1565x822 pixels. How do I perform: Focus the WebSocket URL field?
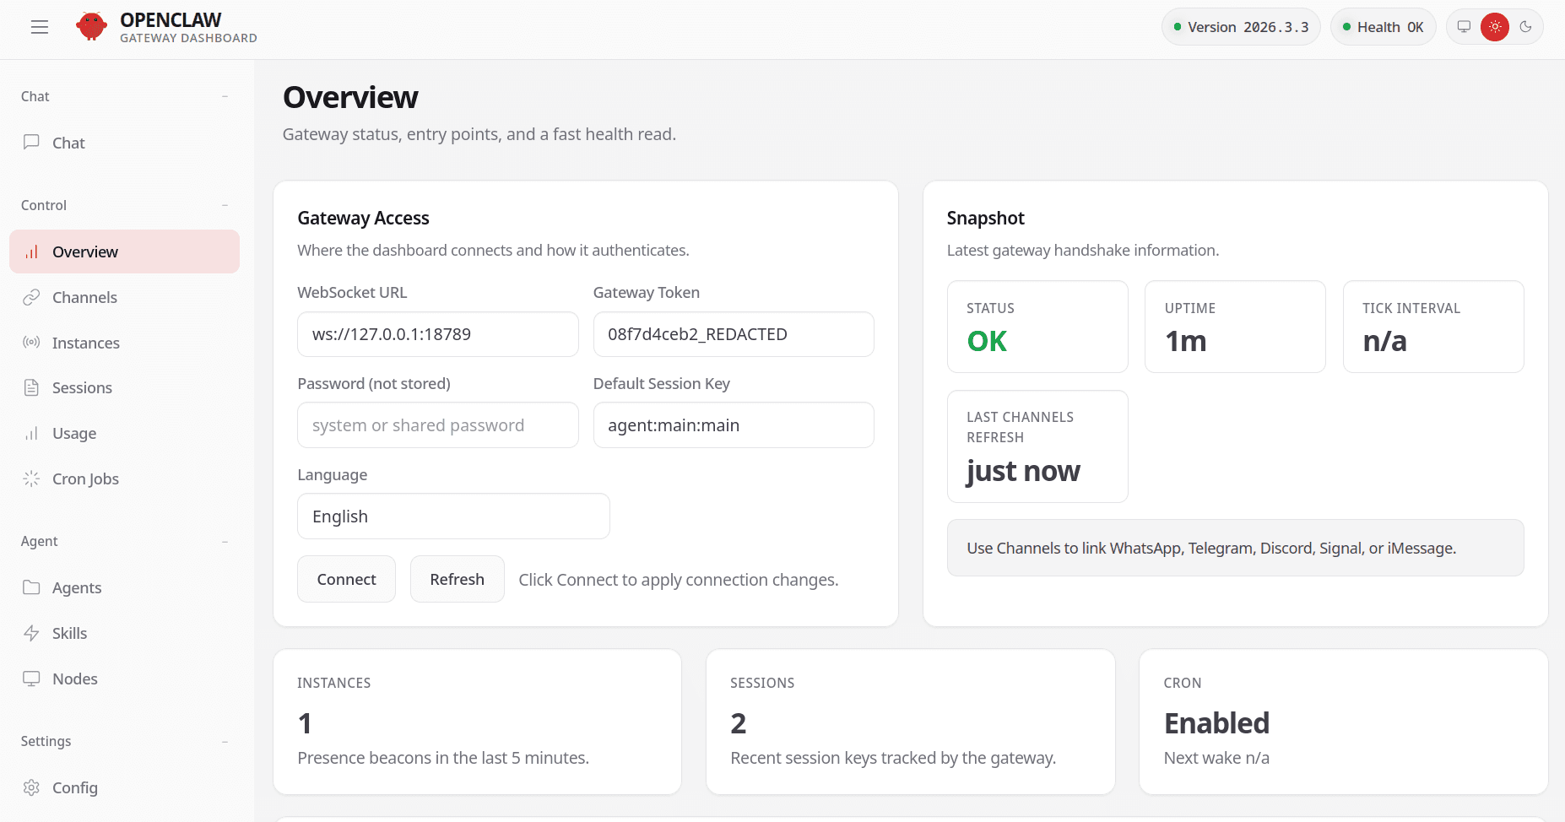coord(437,334)
